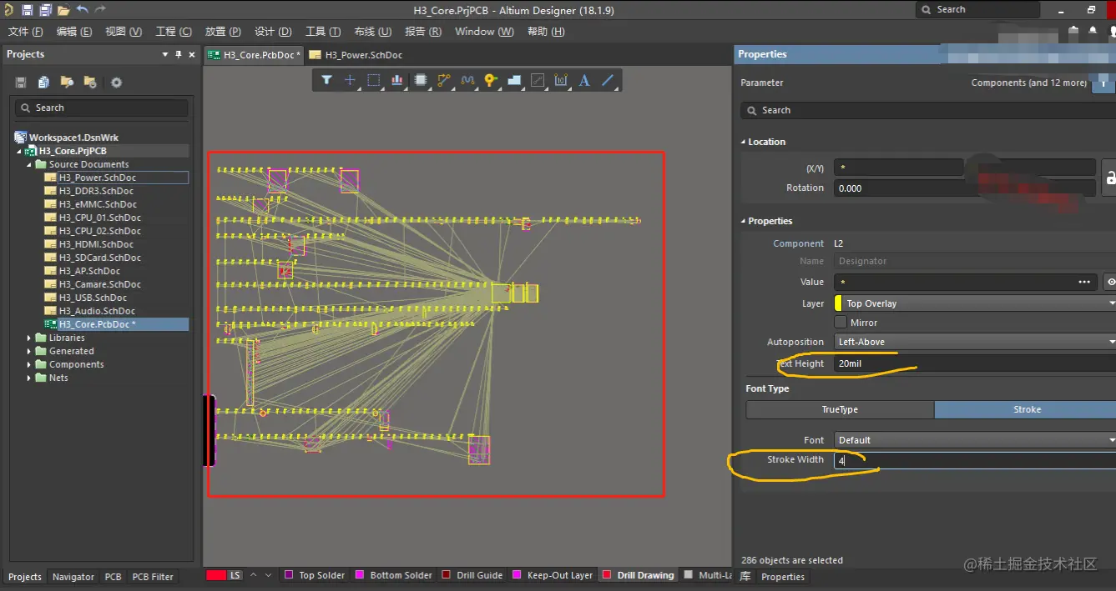Select the Place Dimension tool
Image resolution: width=1116 pixels, height=591 pixels.
(561, 80)
